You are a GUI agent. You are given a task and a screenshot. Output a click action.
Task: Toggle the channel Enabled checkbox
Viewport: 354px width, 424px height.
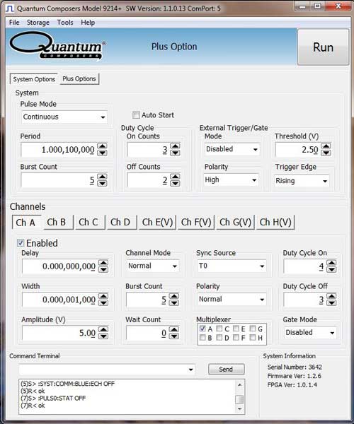(x=21, y=242)
